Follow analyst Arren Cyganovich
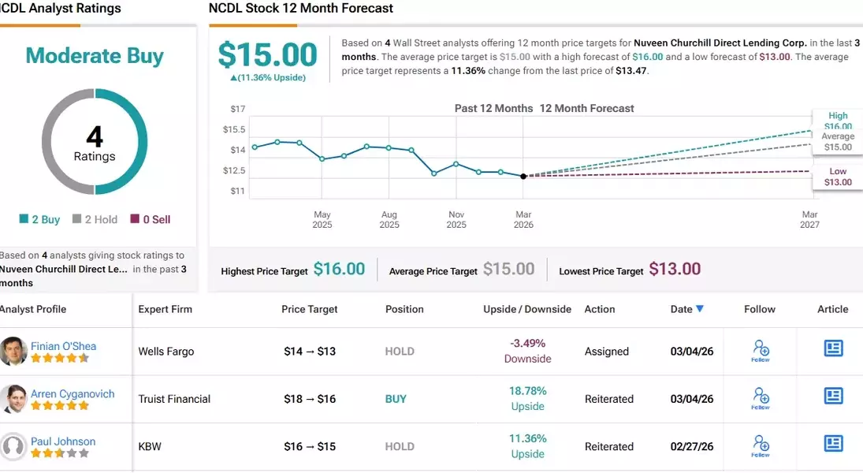 [x=761, y=398]
